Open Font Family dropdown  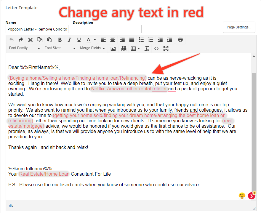coord(25,48)
